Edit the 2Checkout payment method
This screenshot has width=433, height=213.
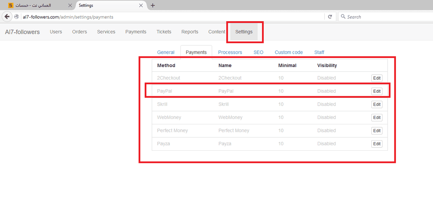(x=377, y=78)
